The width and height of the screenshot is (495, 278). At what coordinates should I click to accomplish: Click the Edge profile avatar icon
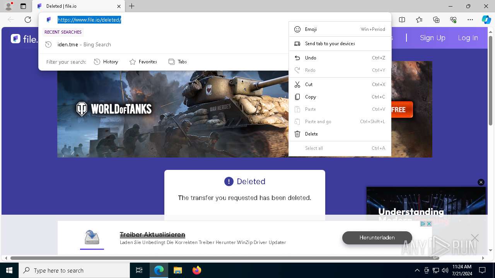click(9, 6)
